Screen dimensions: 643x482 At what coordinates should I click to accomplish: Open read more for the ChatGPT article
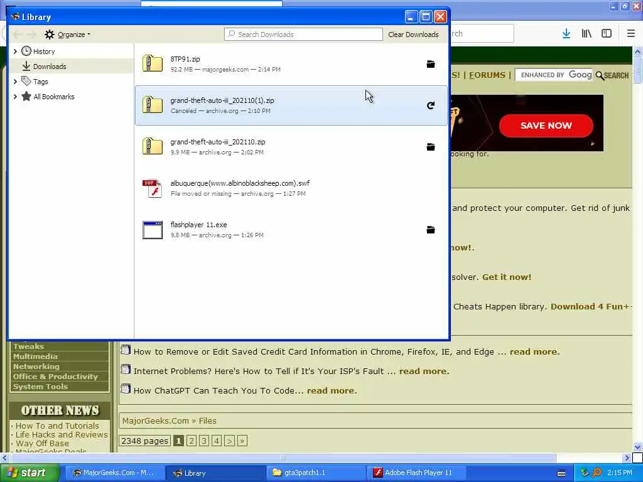click(x=332, y=390)
